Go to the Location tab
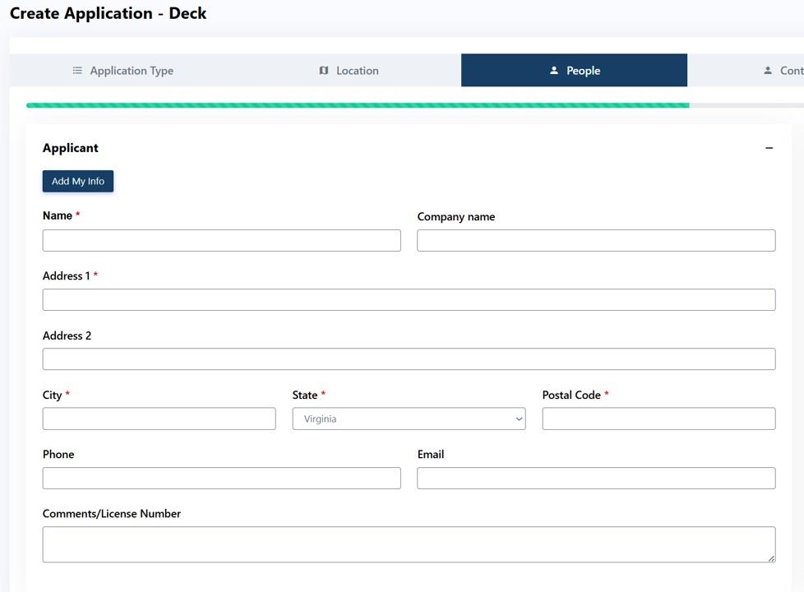 (x=357, y=71)
